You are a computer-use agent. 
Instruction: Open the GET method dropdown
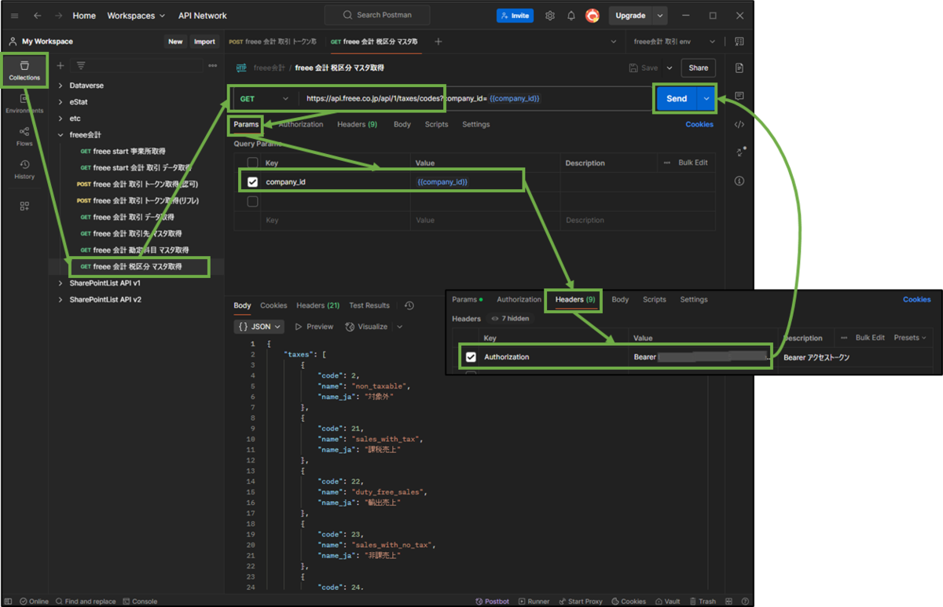[263, 99]
